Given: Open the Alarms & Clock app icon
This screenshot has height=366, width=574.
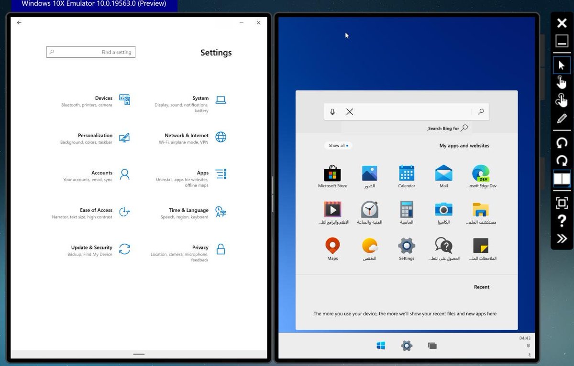Looking at the screenshot, I should pos(370,213).
